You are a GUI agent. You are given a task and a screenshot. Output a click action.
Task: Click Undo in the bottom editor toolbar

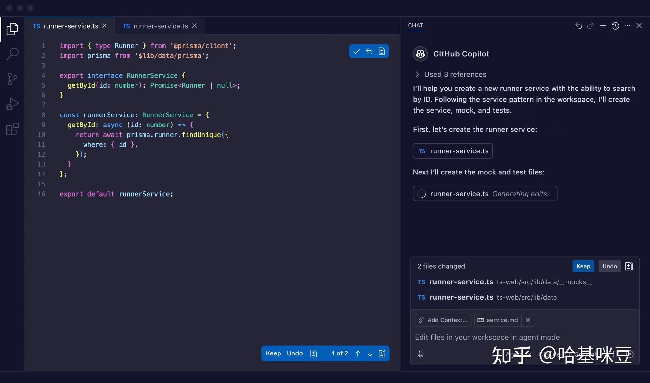tap(295, 353)
